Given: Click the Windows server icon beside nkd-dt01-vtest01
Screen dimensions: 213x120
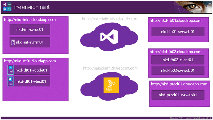Looking at the screenshot, I should tap(10, 81).
